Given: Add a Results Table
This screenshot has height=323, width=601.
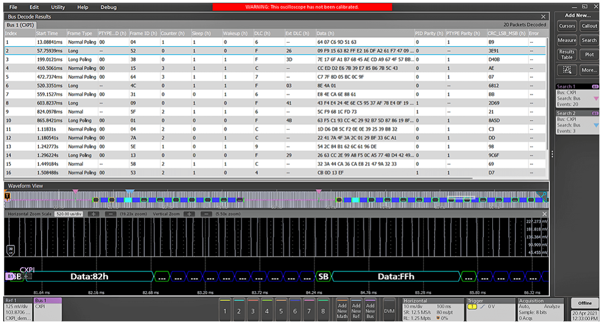Looking at the screenshot, I should click(x=567, y=54).
